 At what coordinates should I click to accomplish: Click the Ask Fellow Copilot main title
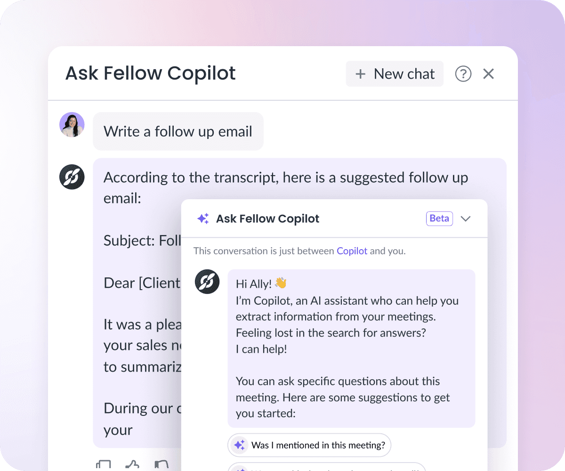pos(151,73)
